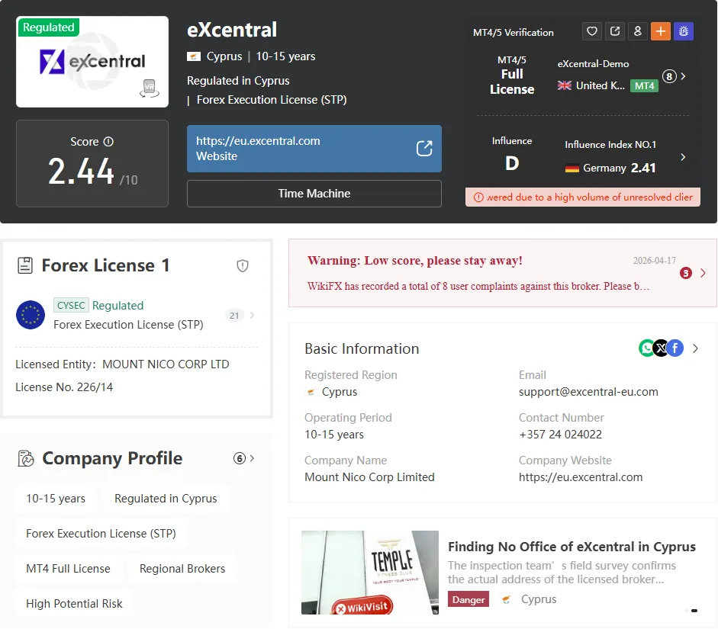The image size is (718, 629).
Task: Click the MT4 Full License tag
Action: click(x=68, y=569)
